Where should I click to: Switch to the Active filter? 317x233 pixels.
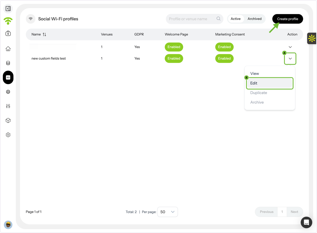point(236,19)
